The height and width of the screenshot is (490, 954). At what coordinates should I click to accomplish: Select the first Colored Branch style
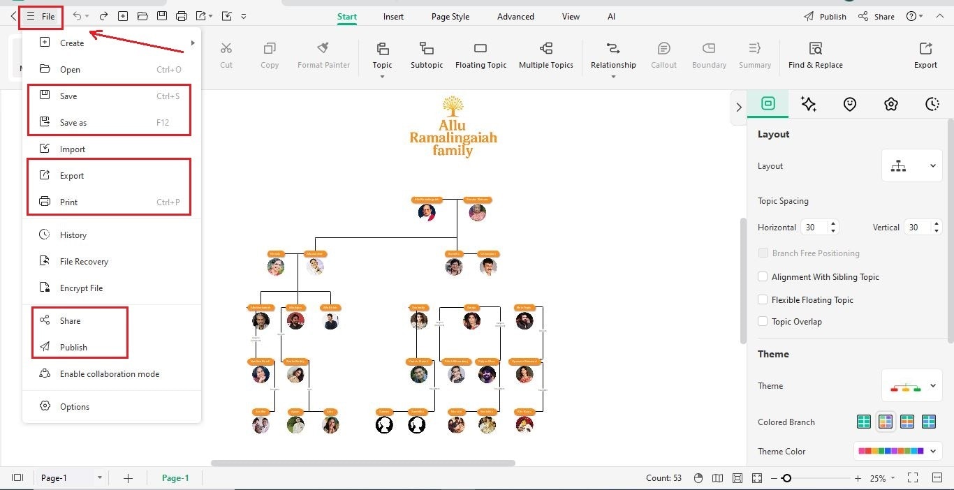(864, 422)
